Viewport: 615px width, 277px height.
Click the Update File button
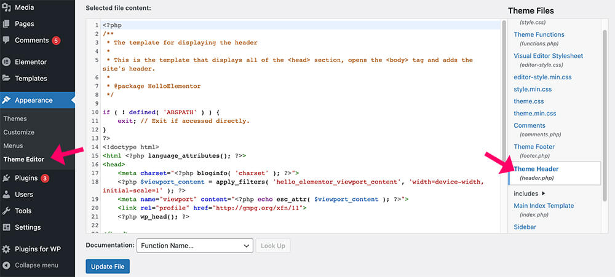point(108,267)
